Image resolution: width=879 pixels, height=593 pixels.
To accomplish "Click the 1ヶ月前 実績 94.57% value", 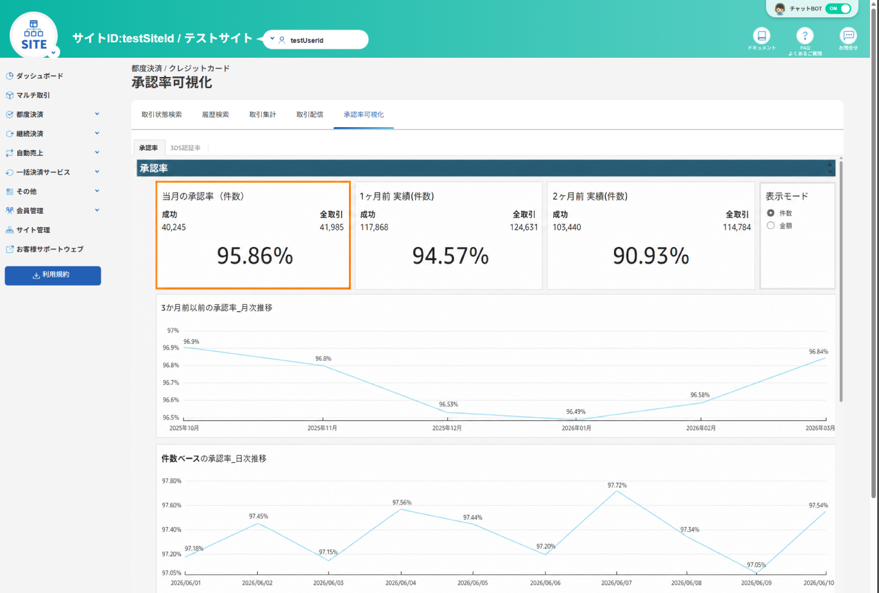I will (x=450, y=257).
